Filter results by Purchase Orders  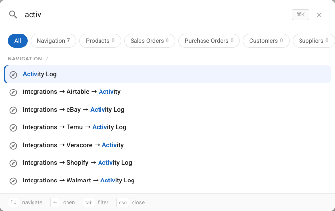click(x=209, y=41)
